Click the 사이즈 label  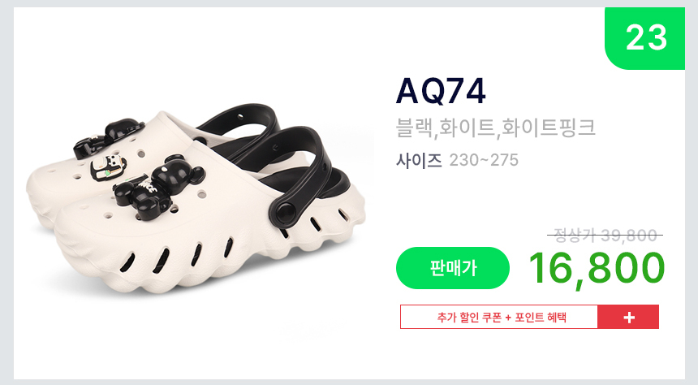tap(419, 160)
